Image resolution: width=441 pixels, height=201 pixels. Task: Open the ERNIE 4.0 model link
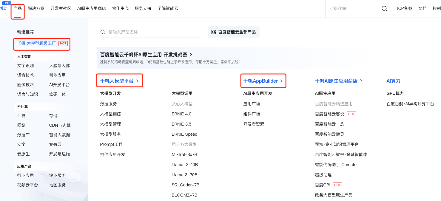click(182, 114)
